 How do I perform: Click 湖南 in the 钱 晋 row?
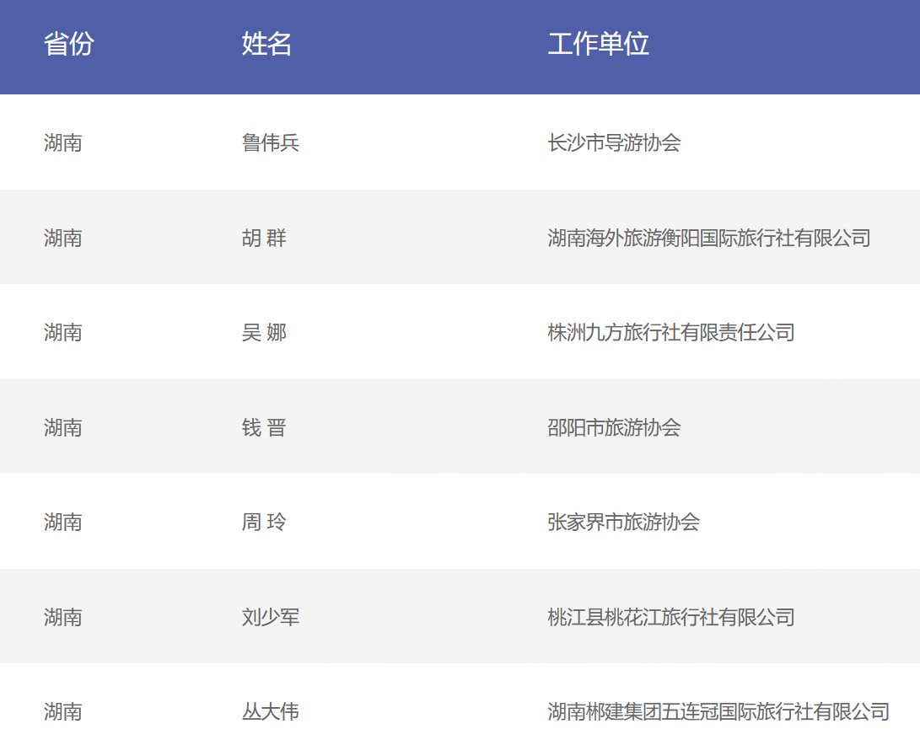63,427
